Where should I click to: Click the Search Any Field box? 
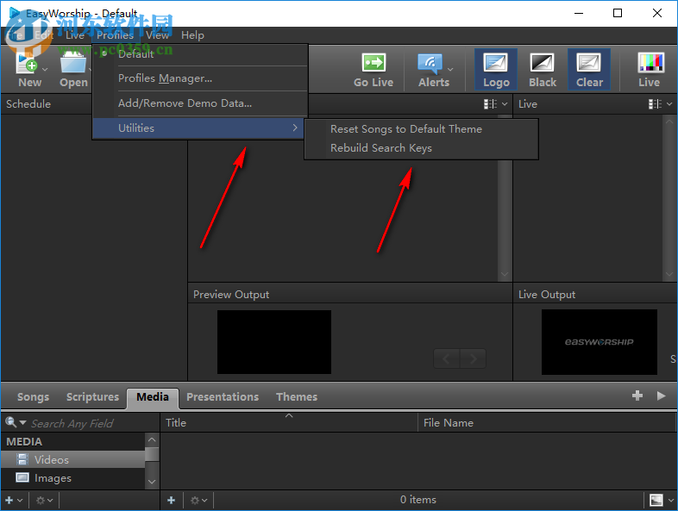click(x=93, y=423)
